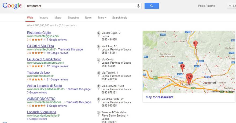Click red marker A on the map
The width and height of the screenshot is (236, 123).
point(188,79)
